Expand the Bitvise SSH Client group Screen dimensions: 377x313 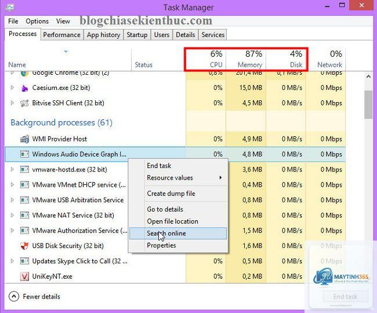pyautogui.click(x=12, y=103)
